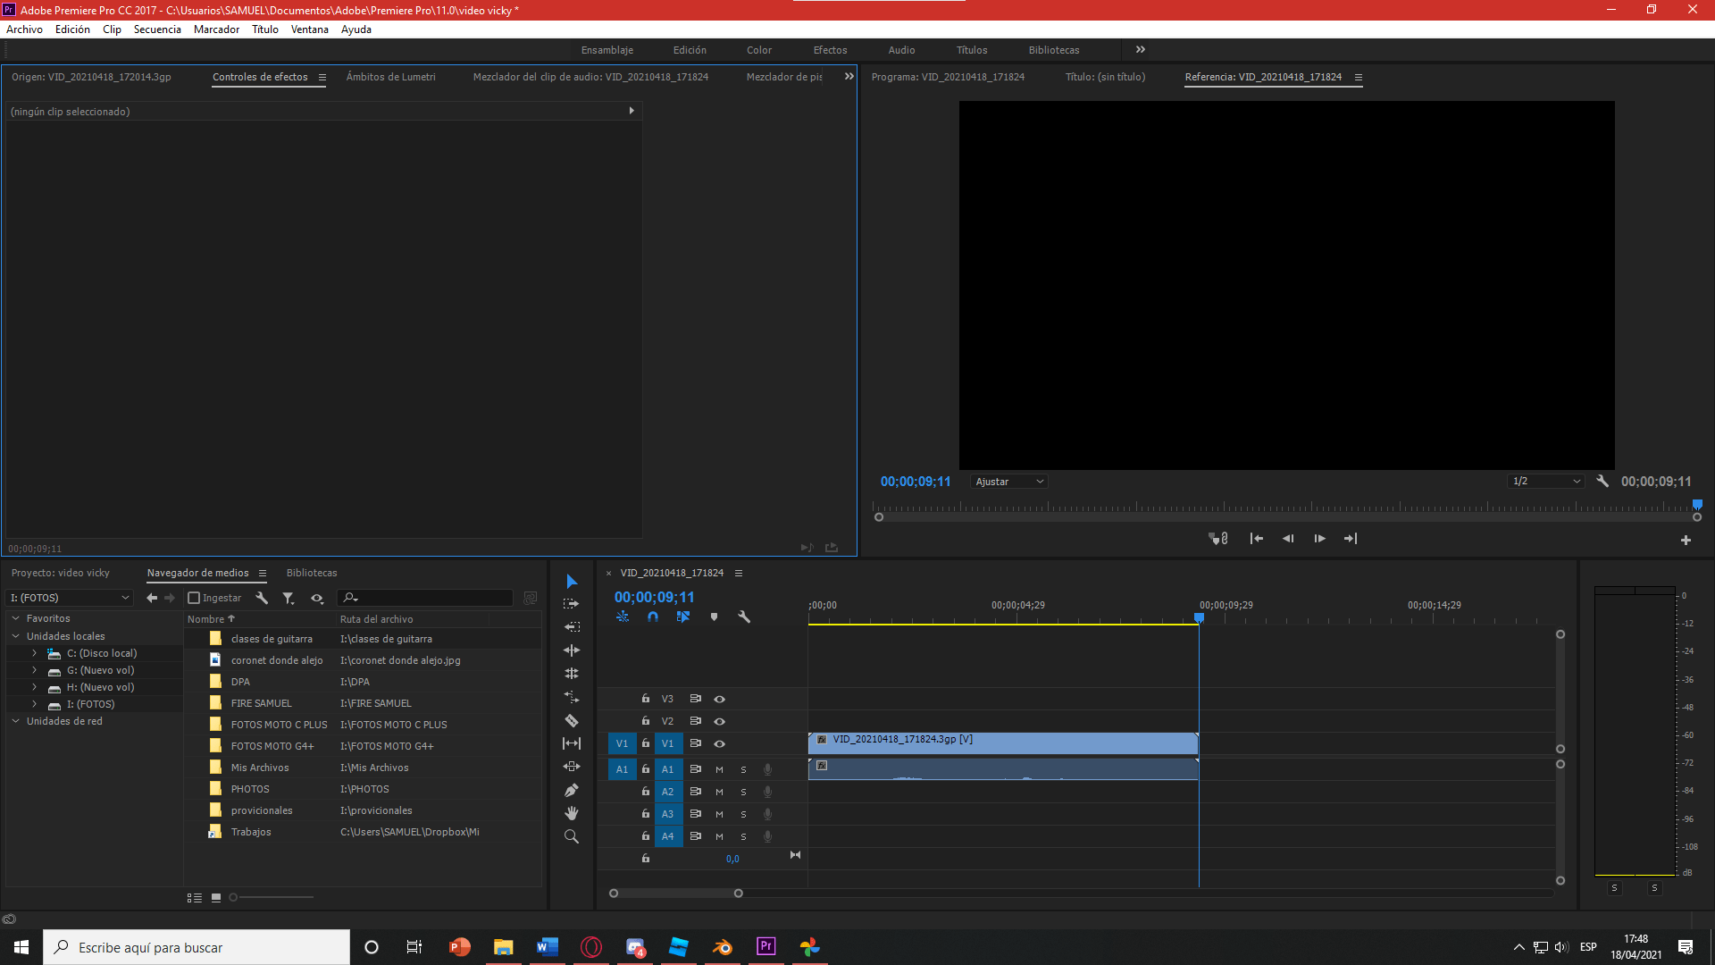
Task: Select the Razor tool
Action: [572, 720]
